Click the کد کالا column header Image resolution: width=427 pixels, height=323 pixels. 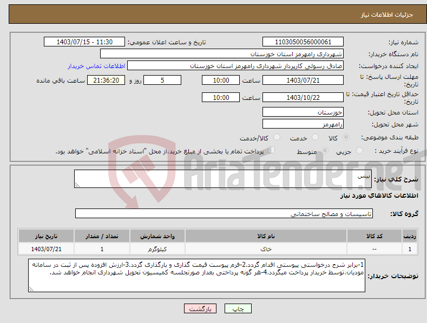(375, 236)
